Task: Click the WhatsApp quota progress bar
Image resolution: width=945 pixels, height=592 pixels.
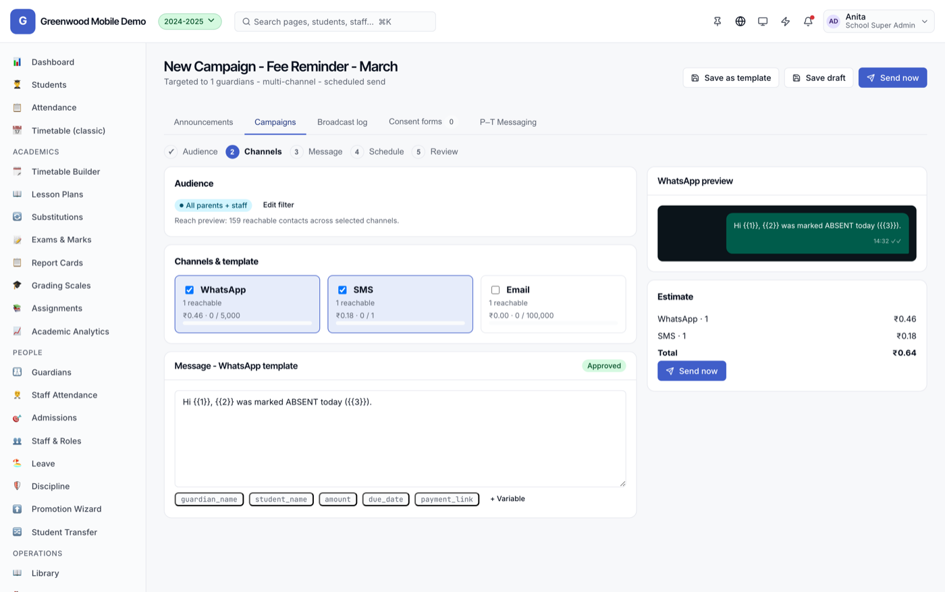Action: (x=247, y=323)
